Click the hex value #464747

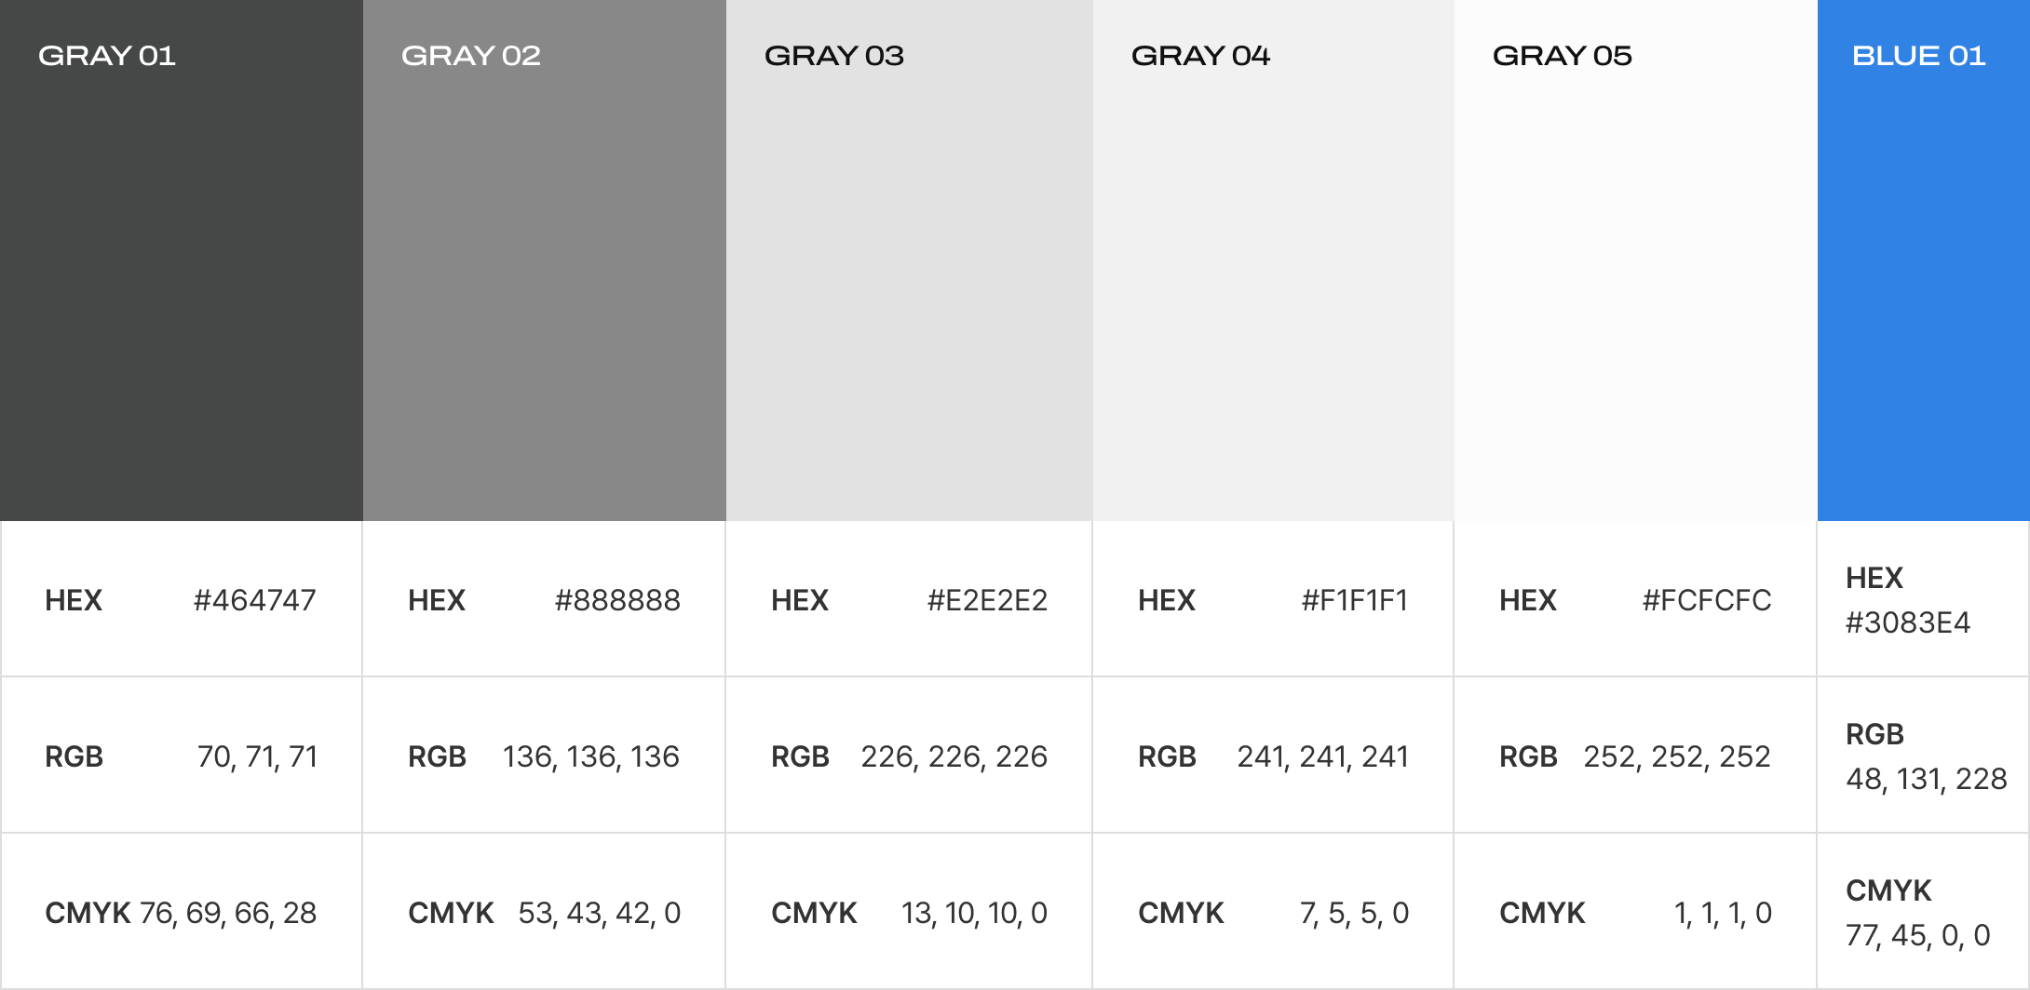[255, 600]
